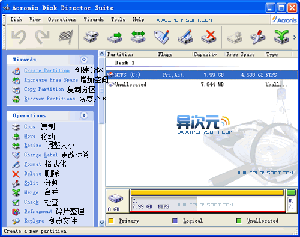Click the Change Label link
This screenshot has width=300, height=237.
pos(41,155)
